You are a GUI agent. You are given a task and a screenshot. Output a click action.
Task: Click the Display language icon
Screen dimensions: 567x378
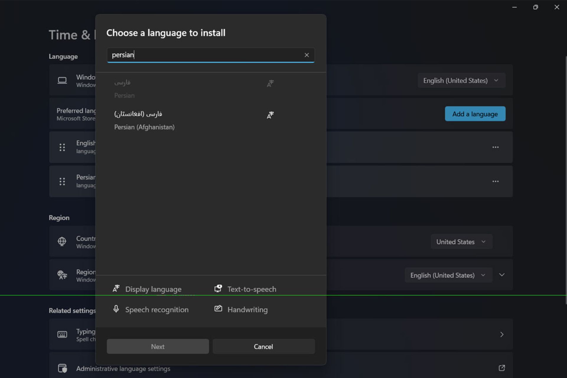pos(116,289)
